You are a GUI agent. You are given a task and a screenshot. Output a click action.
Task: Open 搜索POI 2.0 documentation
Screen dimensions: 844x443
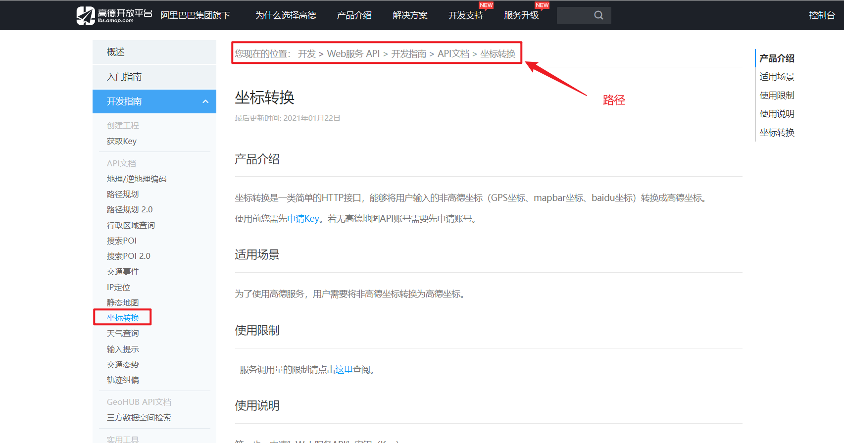pos(129,256)
